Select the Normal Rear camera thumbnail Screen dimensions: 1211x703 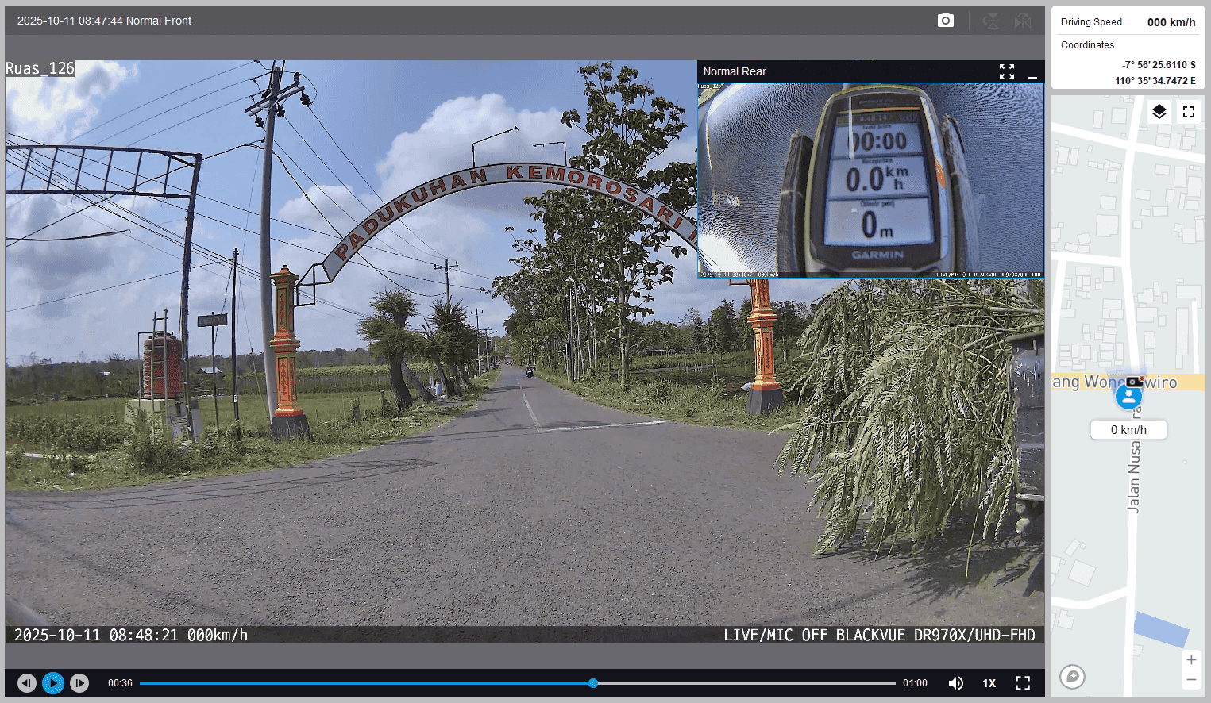[x=870, y=180]
